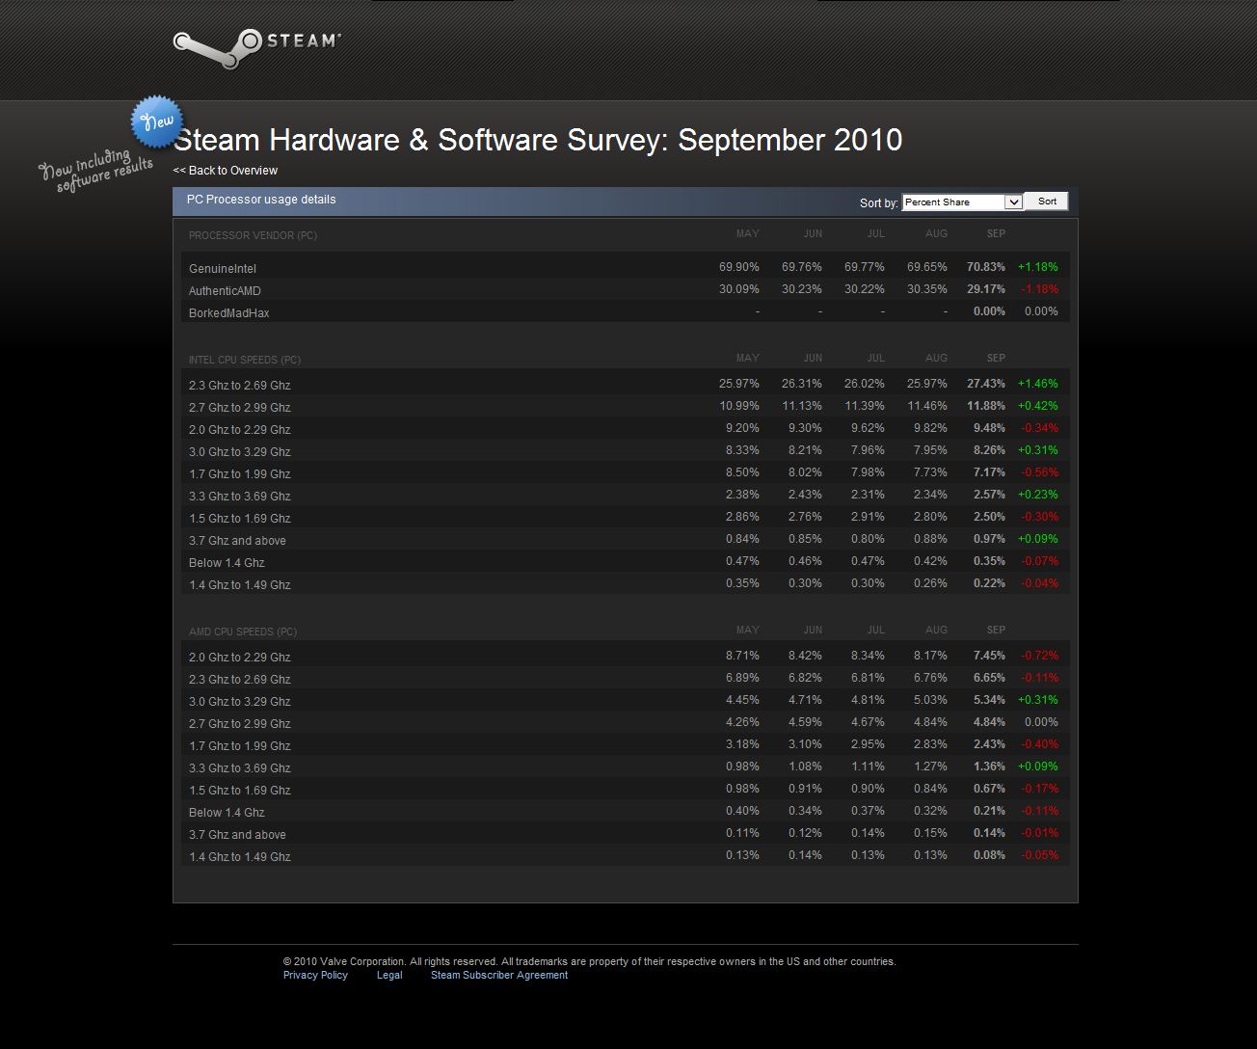1257x1049 pixels.
Task: Click the "PC Processor usage details" panel title
Action: click(x=261, y=200)
